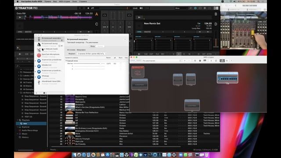
Task: Click the Bluetooth icon in MIDI Studio toolbar
Action: pyautogui.click(x=211, y=61)
